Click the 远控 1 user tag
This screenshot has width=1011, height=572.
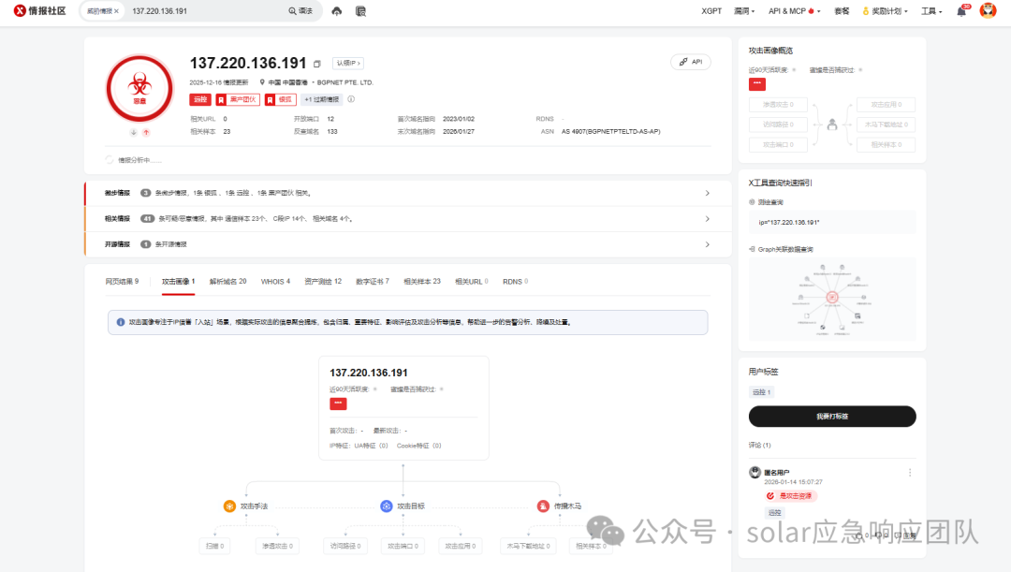point(761,392)
